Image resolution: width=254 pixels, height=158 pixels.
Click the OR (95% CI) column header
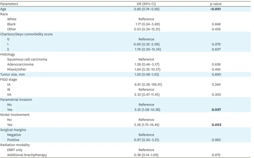pyautogui.click(x=146, y=4)
